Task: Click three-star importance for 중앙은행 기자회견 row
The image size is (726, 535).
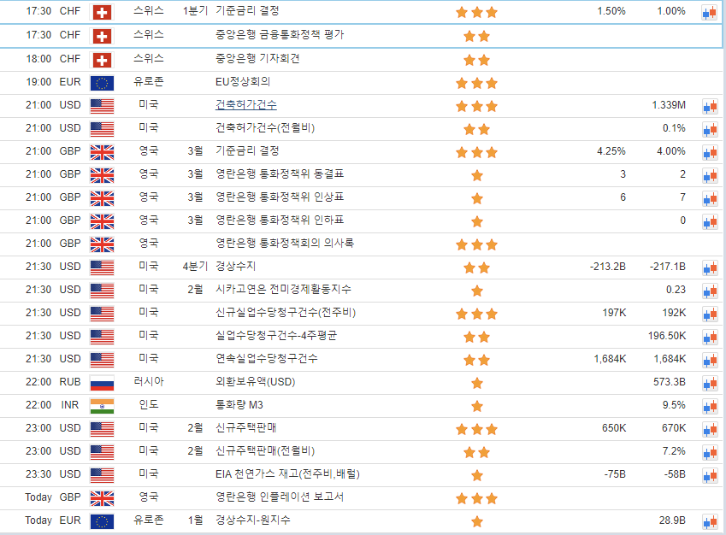Action: [x=476, y=60]
